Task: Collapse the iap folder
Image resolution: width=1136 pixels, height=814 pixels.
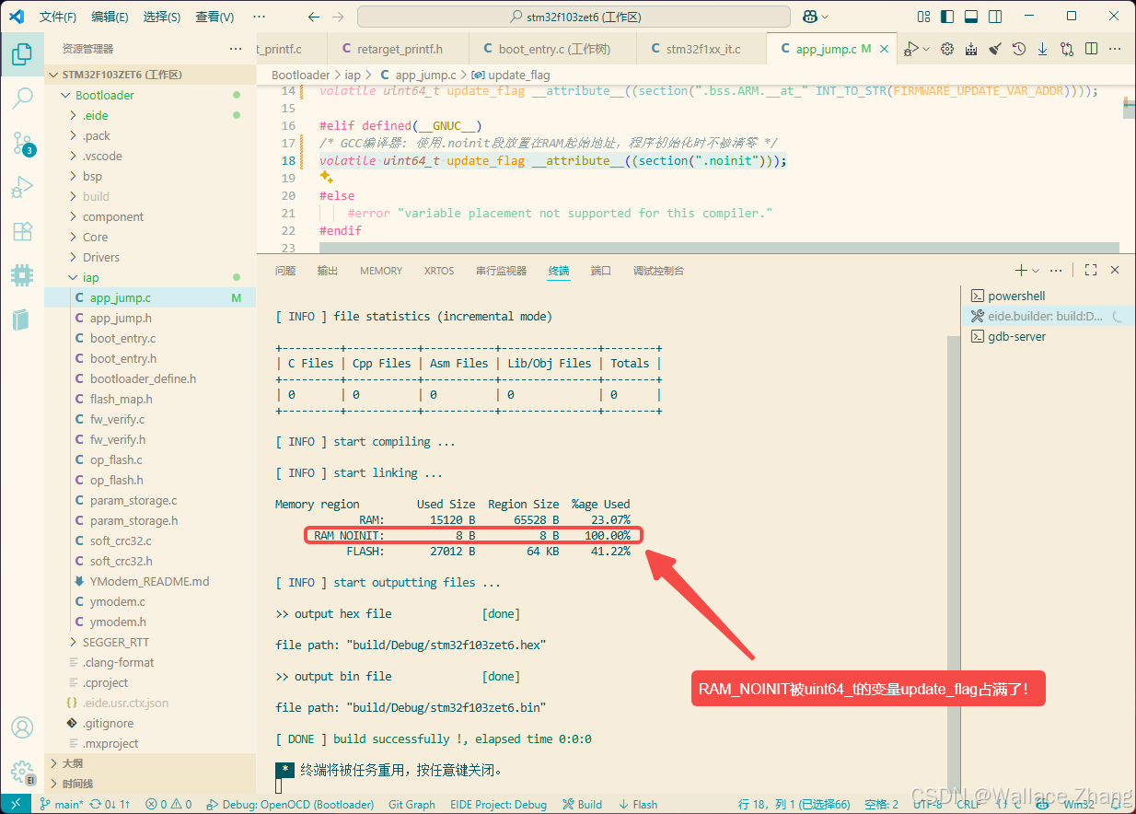Action: 150,277
